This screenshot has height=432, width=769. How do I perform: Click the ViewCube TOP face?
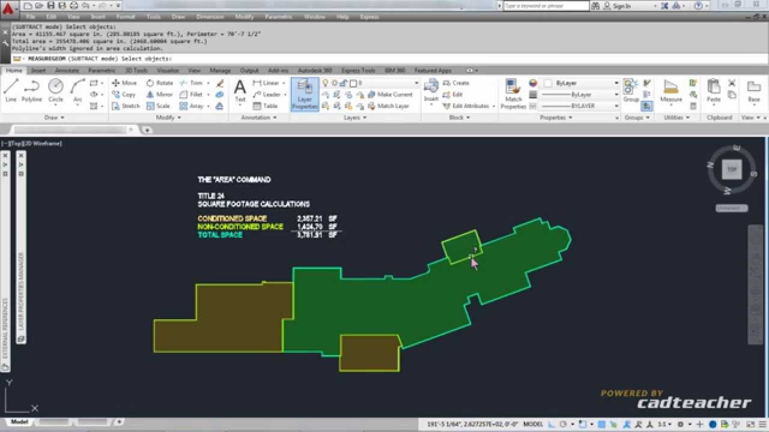click(x=732, y=169)
